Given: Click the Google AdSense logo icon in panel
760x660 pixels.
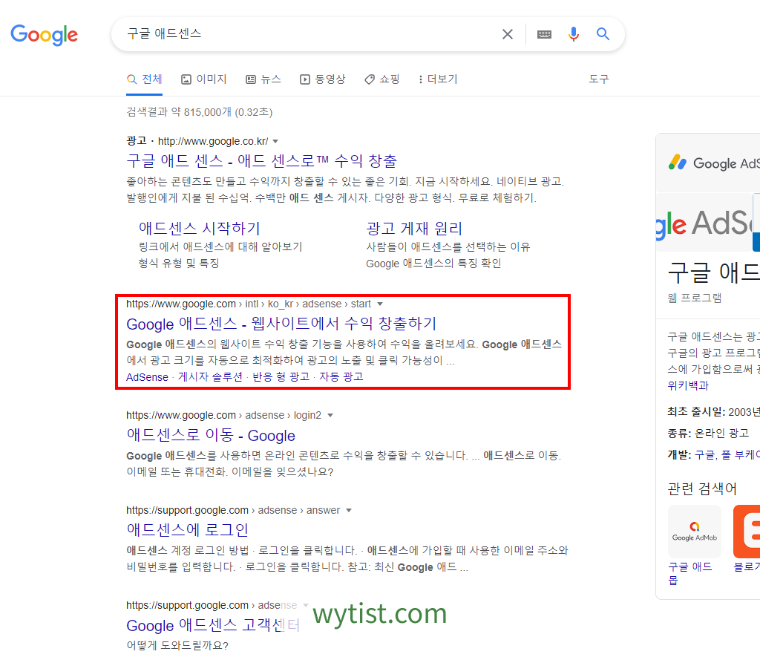Looking at the screenshot, I should point(677,163).
